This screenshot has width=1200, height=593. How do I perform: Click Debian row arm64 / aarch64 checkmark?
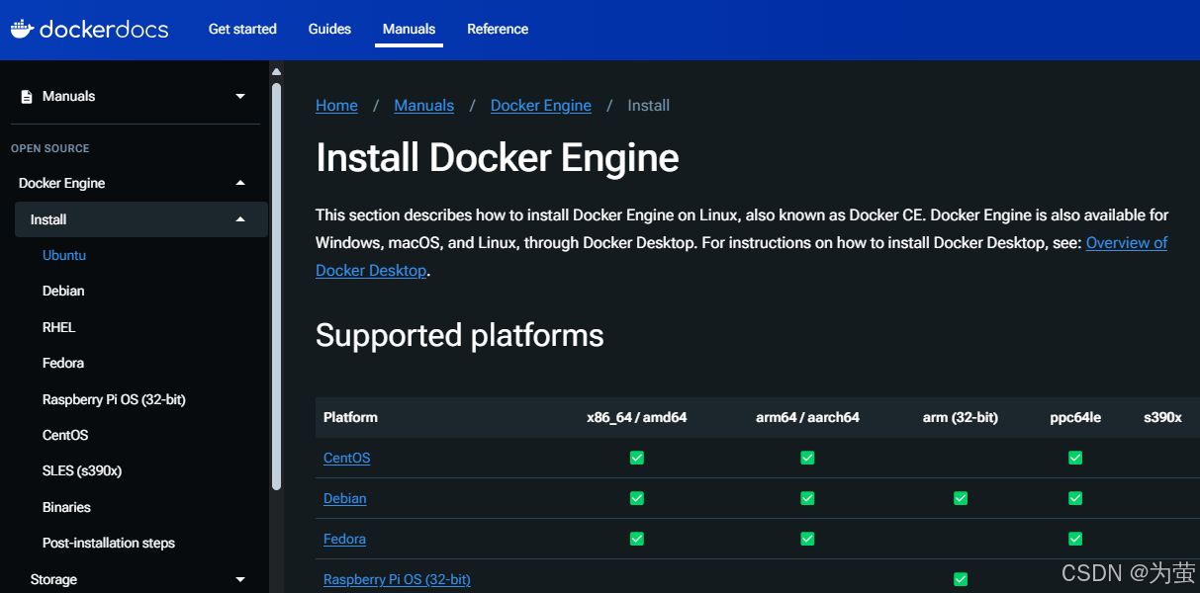point(807,498)
